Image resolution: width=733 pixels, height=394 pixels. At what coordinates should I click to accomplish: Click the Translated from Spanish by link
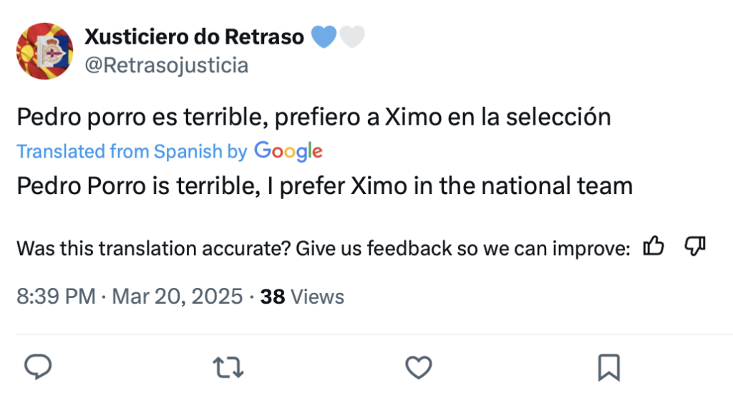click(132, 152)
